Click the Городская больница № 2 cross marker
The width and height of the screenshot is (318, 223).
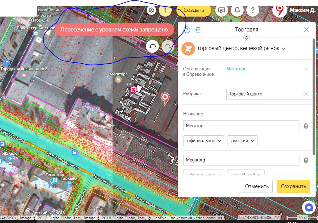[x=24, y=75]
